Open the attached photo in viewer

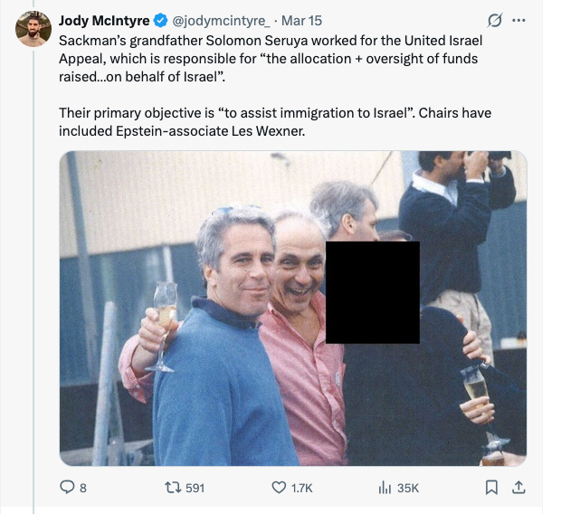[293, 309]
